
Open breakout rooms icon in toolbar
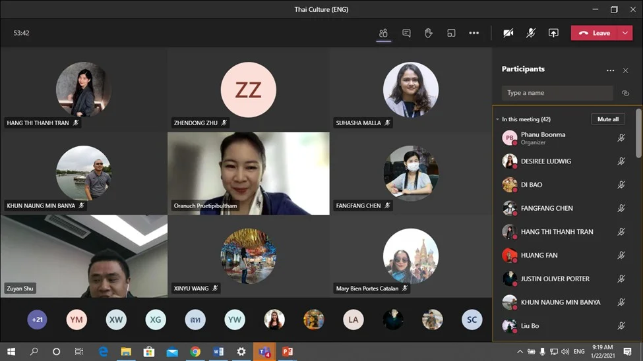click(451, 33)
